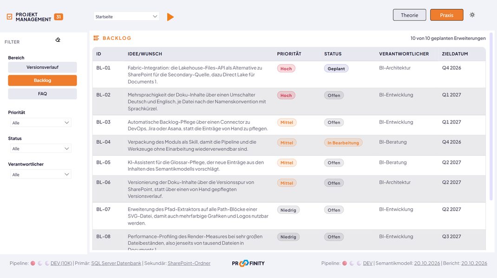Click the In Bearbeitung status badge
The image size is (497, 278).
point(343,143)
